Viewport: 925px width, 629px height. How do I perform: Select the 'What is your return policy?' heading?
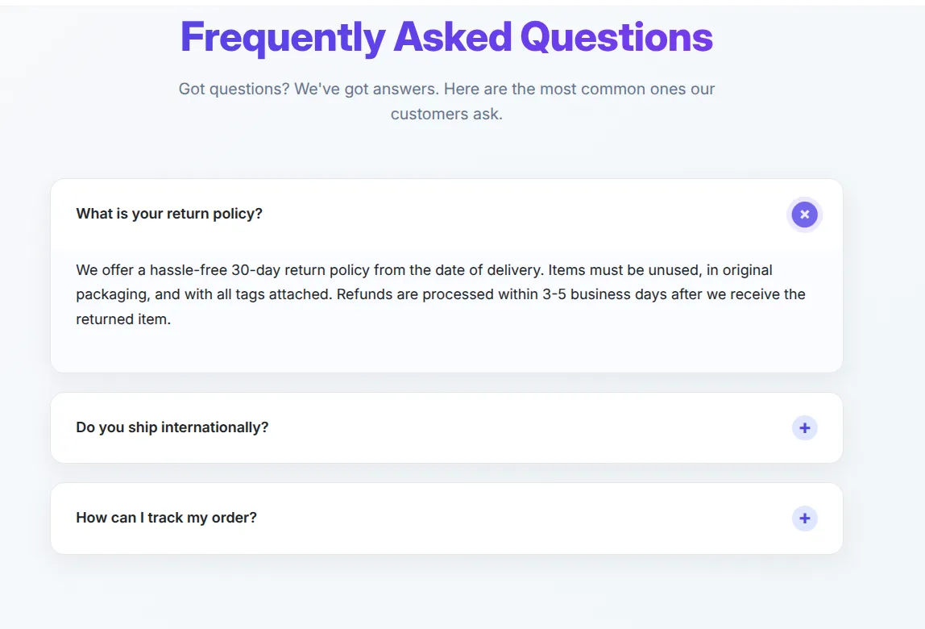click(170, 214)
